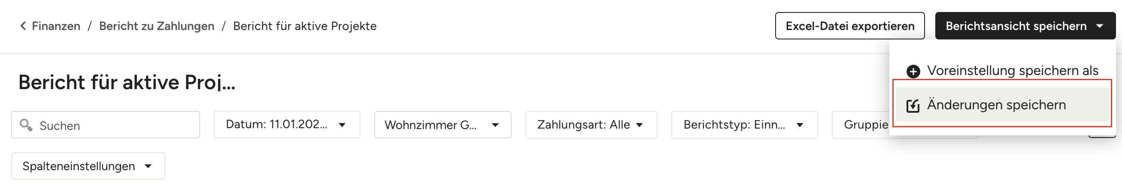Click the magnifier icon in search field
This screenshot has height=186, width=1122.
[x=26, y=125]
